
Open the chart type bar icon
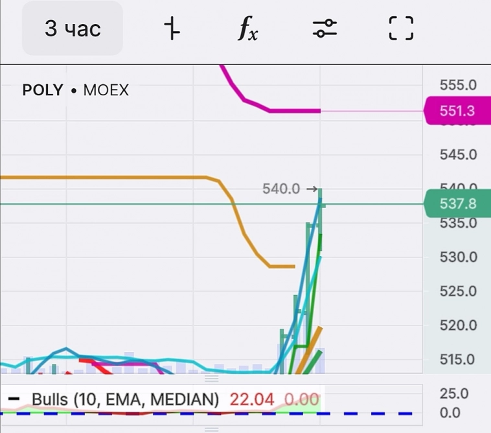point(172,29)
